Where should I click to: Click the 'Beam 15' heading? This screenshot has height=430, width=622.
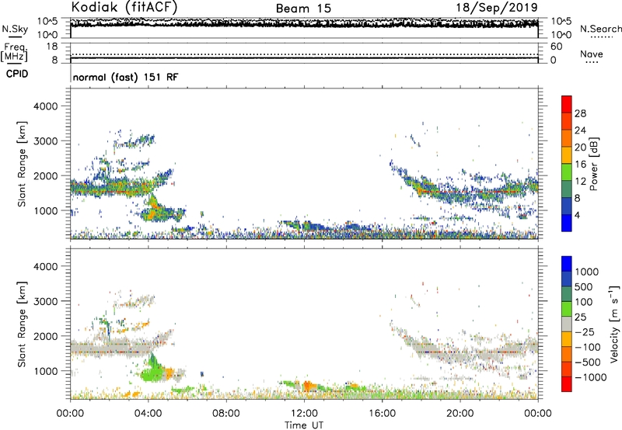(x=303, y=9)
